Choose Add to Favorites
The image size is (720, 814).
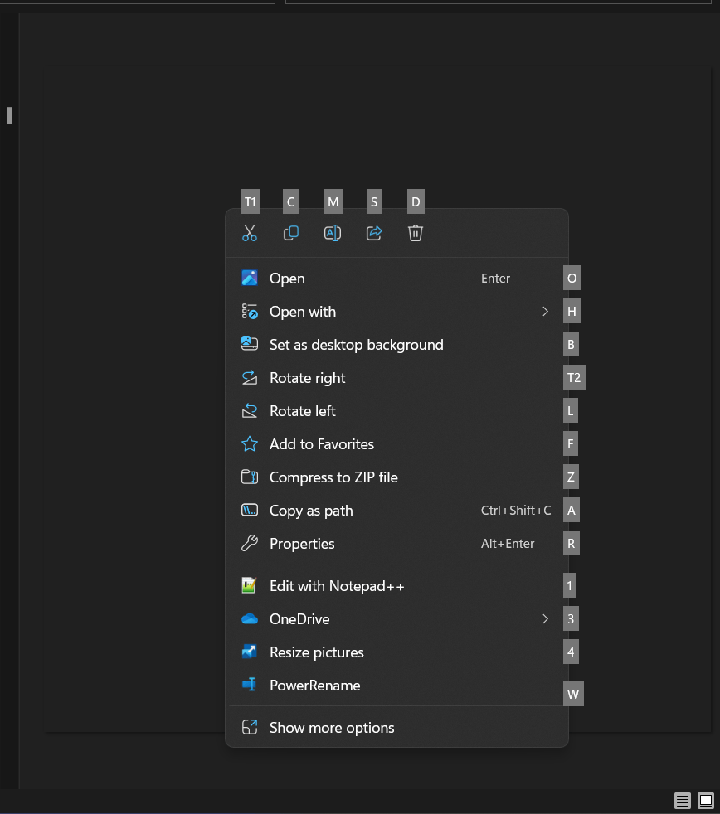[396, 444]
